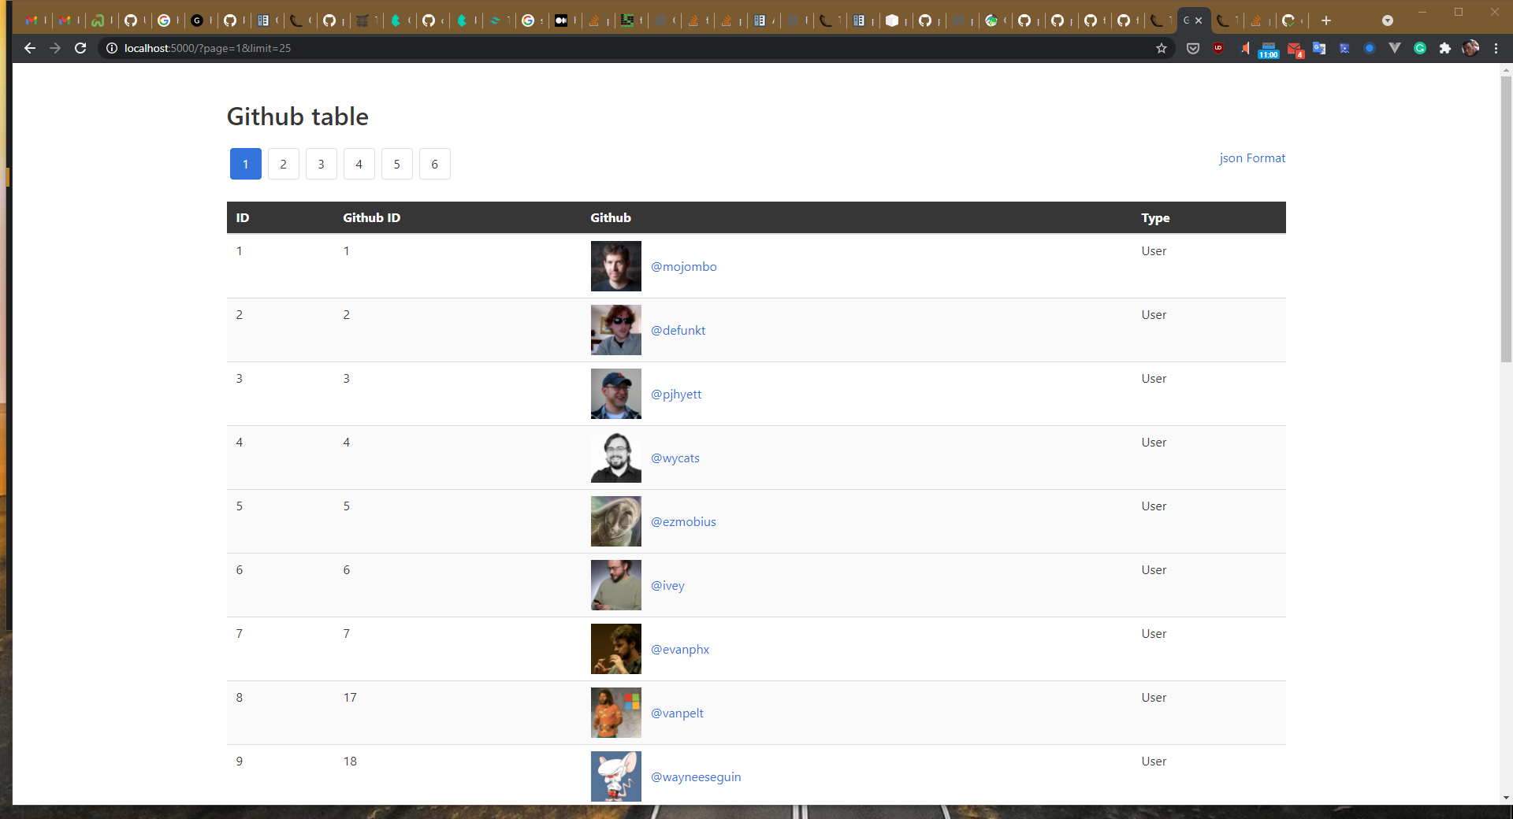
Task: Click the 11:00 clock extension icon
Action: pyautogui.click(x=1269, y=50)
